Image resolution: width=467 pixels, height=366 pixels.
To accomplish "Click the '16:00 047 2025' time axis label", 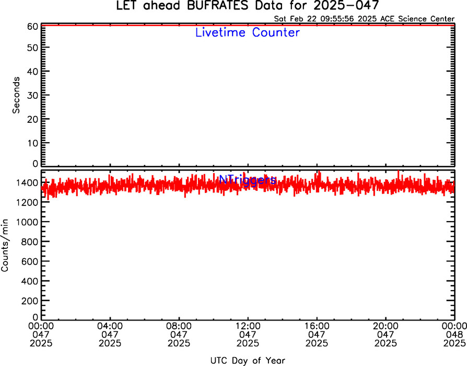I will [317, 335].
